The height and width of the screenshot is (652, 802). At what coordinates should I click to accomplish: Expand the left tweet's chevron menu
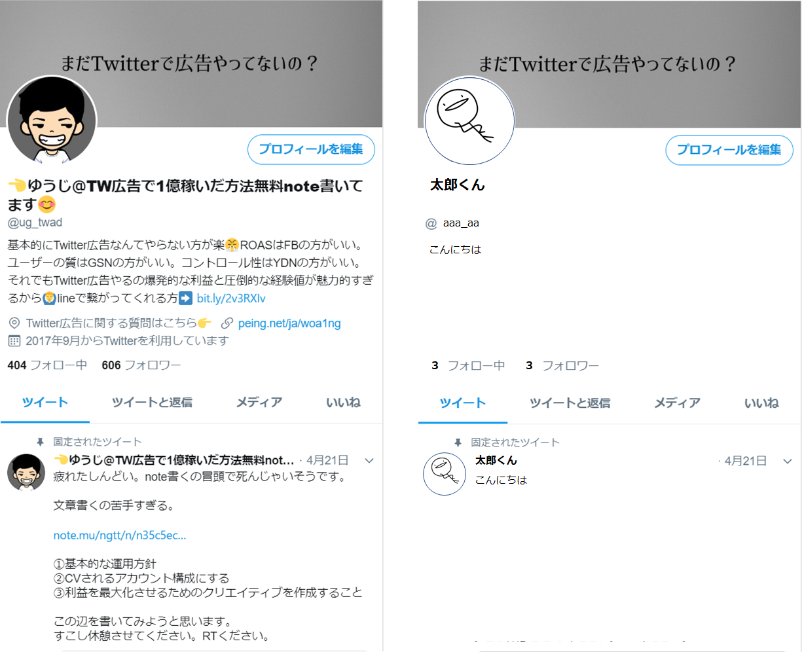point(369,461)
